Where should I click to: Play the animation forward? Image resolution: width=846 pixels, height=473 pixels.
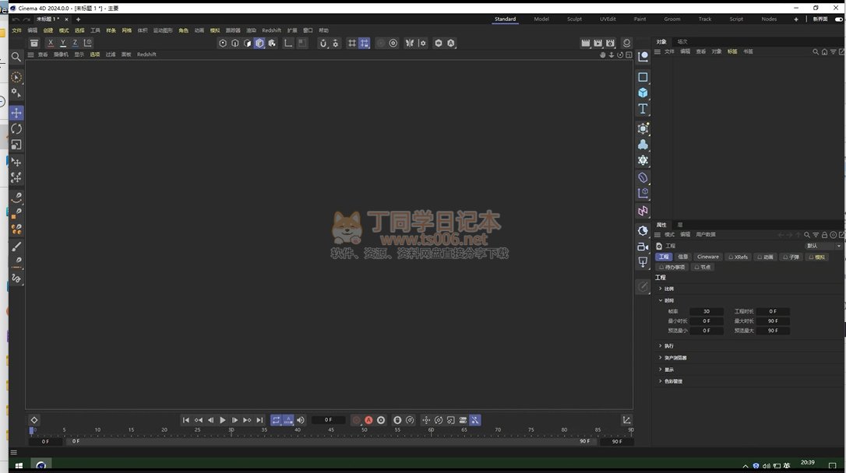coord(223,420)
